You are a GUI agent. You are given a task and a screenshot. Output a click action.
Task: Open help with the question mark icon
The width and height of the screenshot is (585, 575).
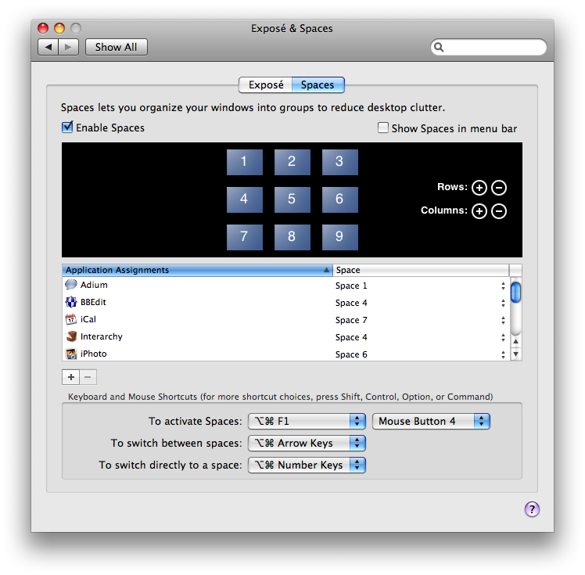tap(532, 509)
